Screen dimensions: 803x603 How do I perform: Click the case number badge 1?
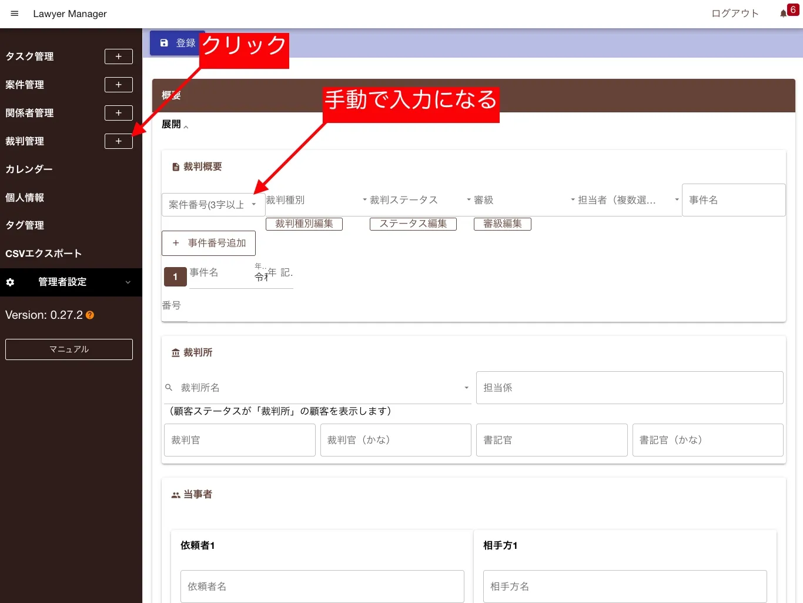coord(175,276)
